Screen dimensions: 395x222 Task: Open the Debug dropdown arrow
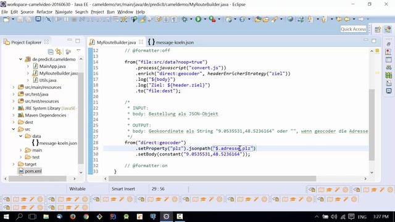(x=191, y=19)
